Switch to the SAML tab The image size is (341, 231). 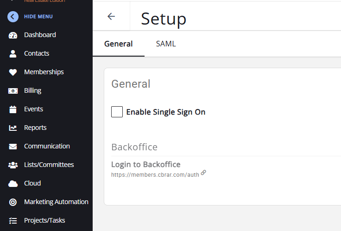click(x=166, y=44)
